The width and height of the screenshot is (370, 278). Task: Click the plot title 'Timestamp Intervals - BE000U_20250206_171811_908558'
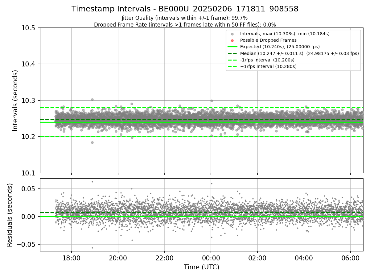click(x=185, y=9)
